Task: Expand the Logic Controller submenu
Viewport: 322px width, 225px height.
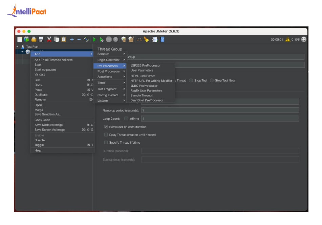Action: pos(110,60)
